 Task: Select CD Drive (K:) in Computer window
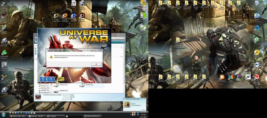(x=61, y=85)
